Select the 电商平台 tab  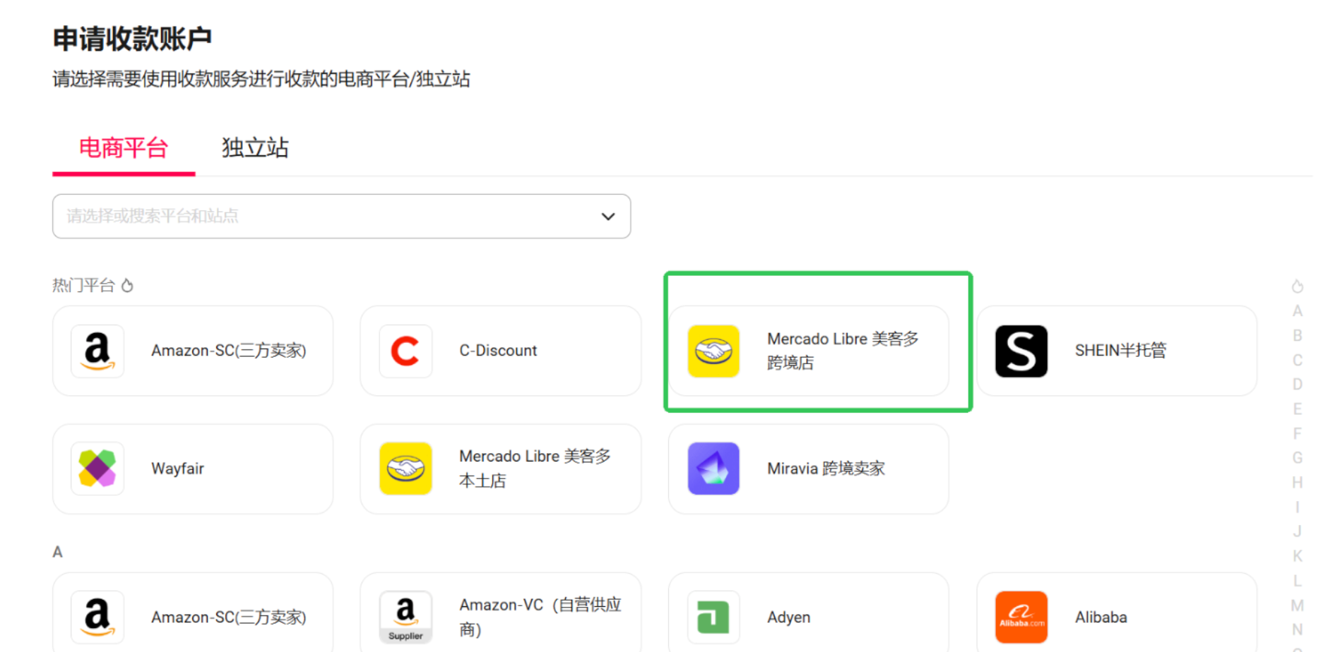[124, 148]
